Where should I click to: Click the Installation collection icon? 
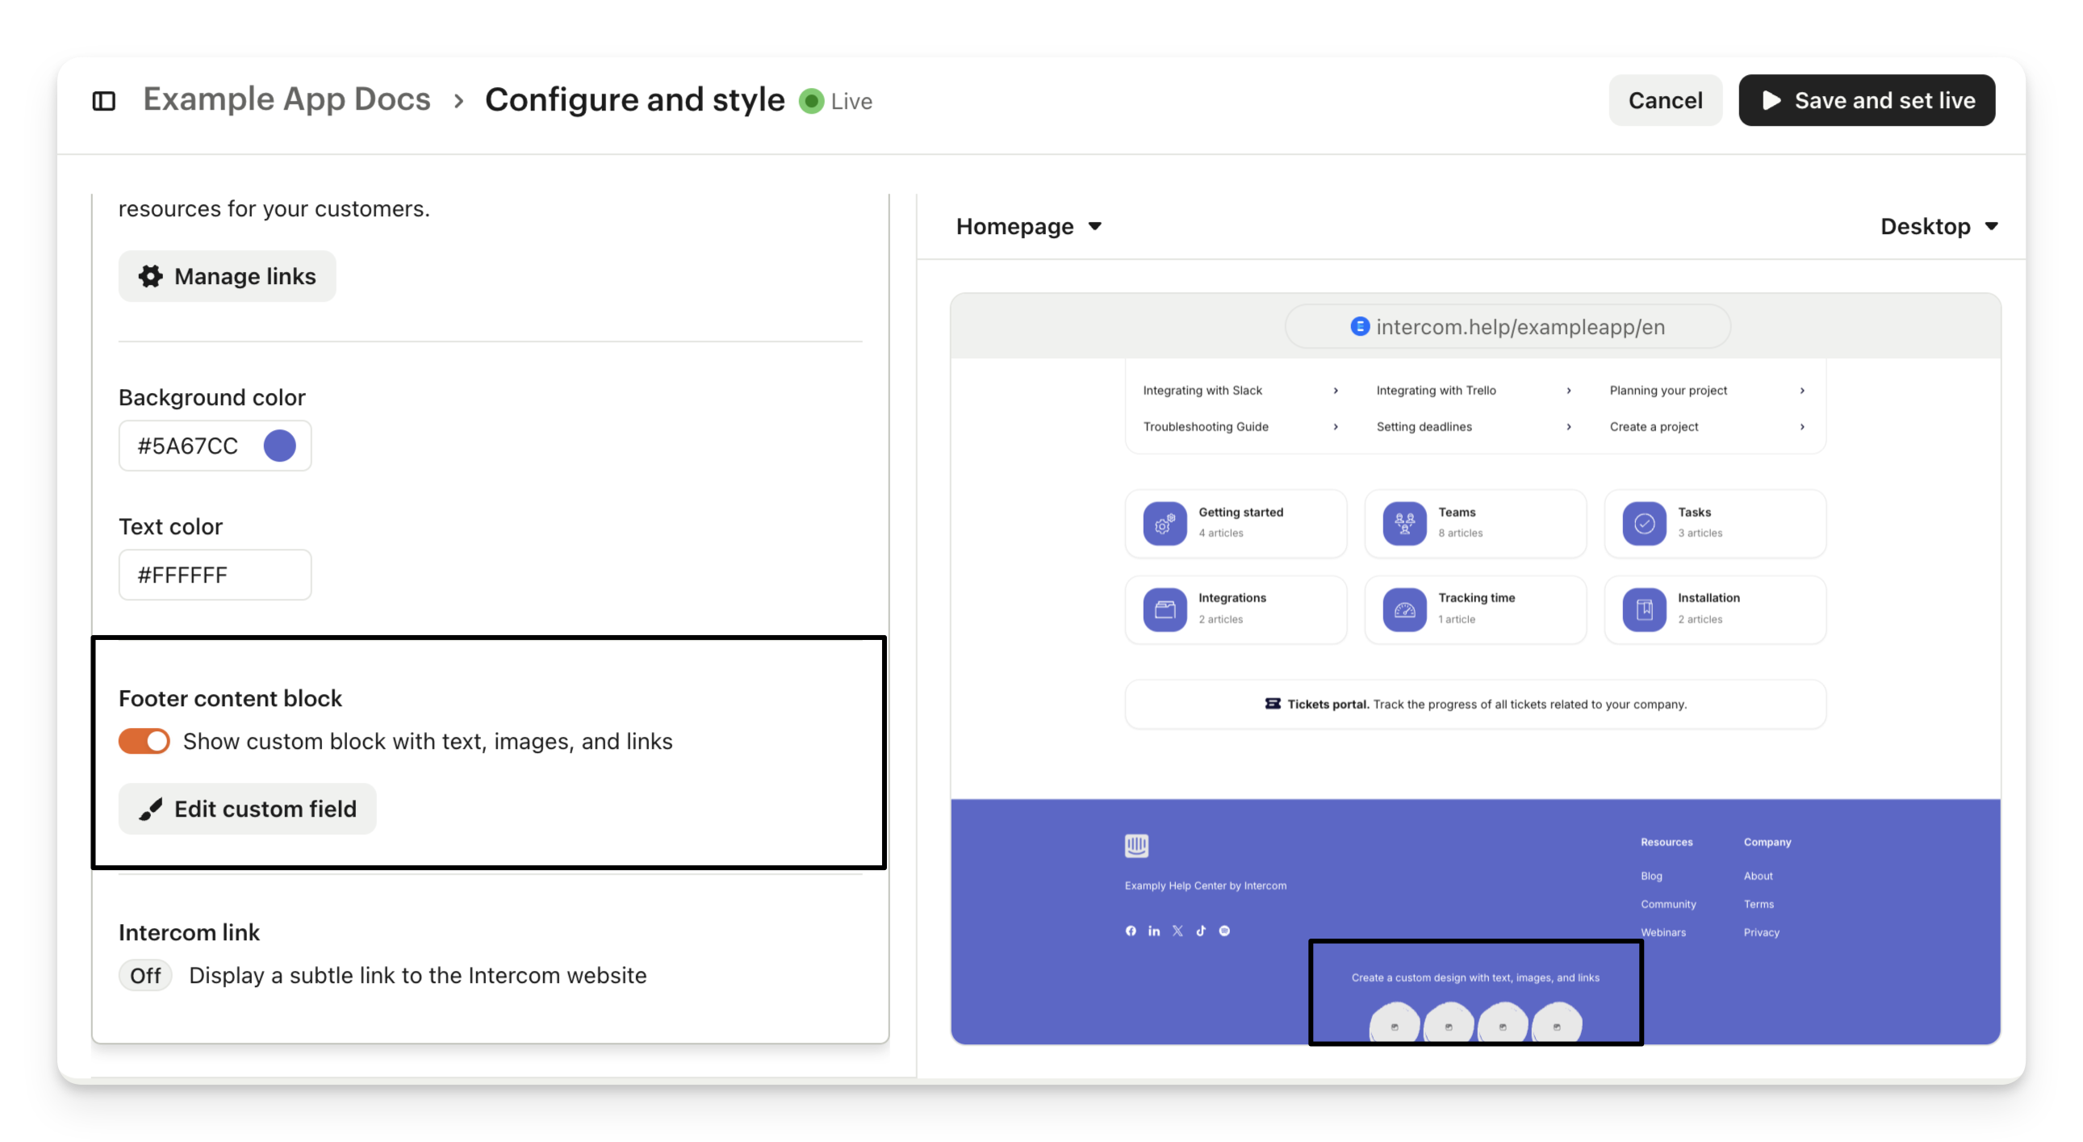coord(1644,609)
